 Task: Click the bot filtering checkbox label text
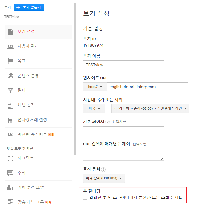pos(136,198)
